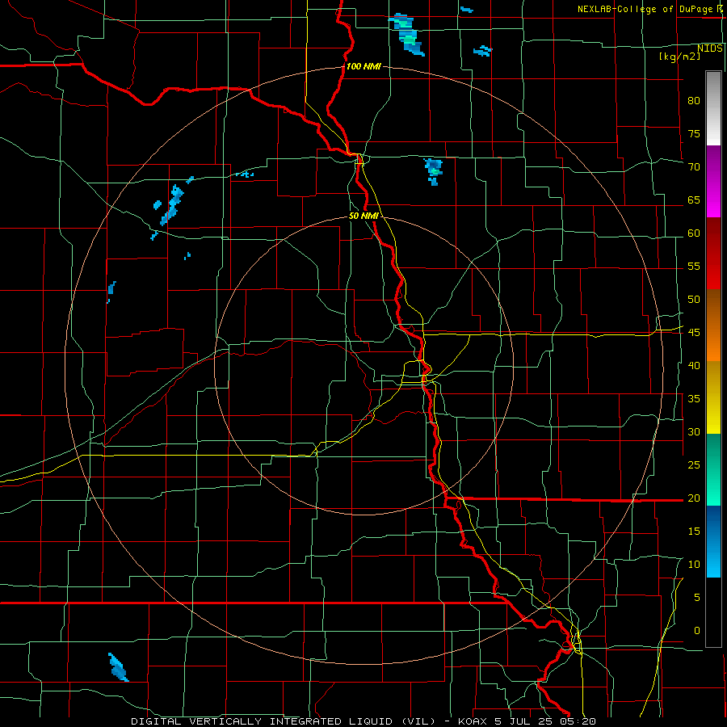Click the legend value 10
727x727 pixels.
694,565
